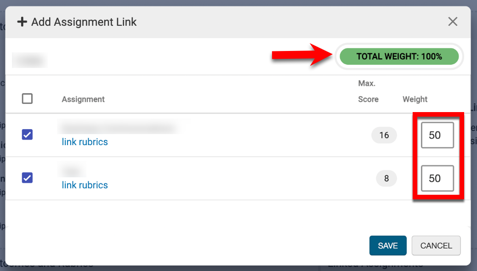Click the max score badge showing 8
This screenshot has width=477, height=271.
(386, 178)
